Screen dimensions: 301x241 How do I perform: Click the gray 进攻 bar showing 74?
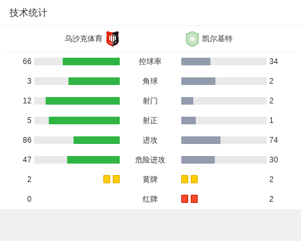(201, 140)
